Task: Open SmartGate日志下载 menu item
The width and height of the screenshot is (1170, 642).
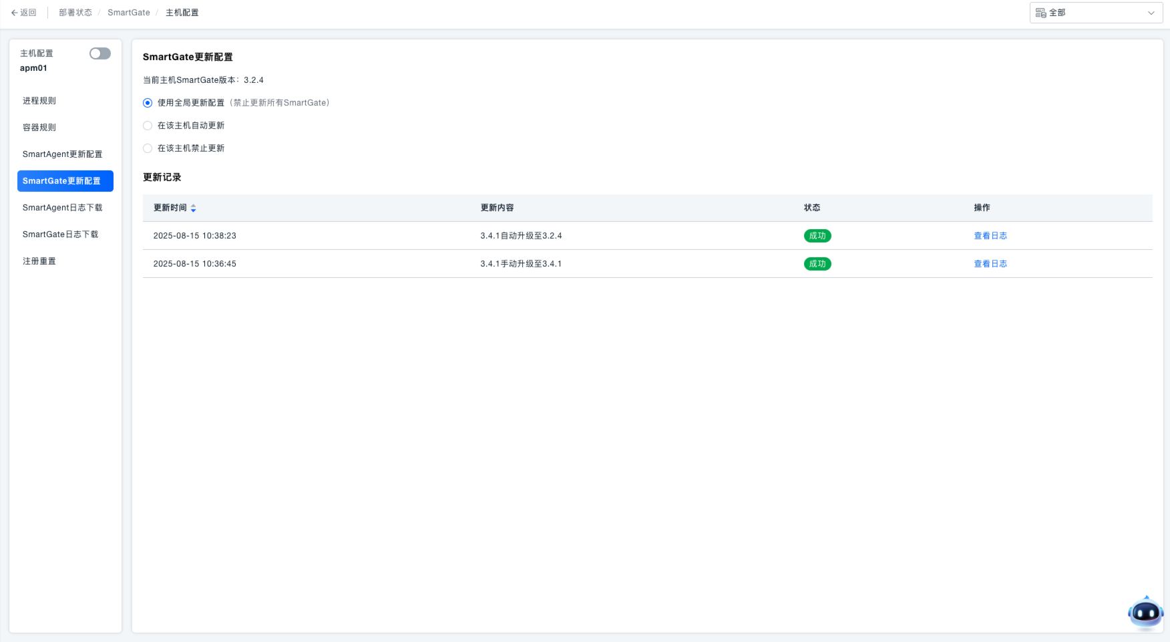Action: tap(60, 234)
